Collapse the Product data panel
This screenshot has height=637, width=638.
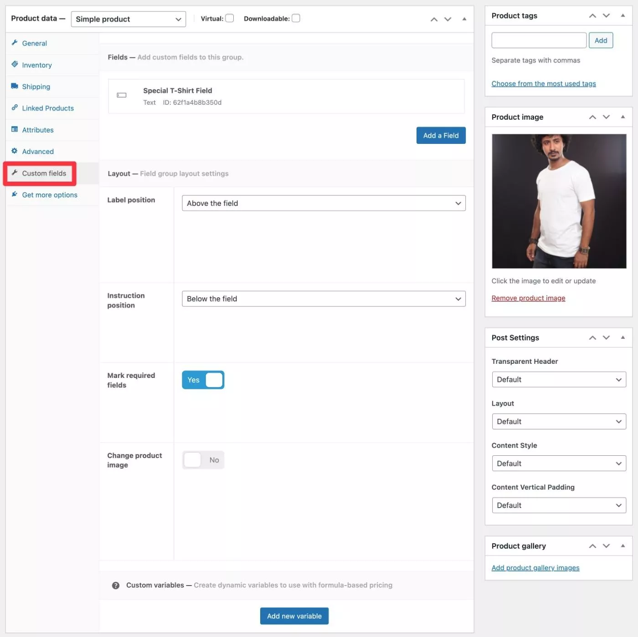tap(464, 19)
